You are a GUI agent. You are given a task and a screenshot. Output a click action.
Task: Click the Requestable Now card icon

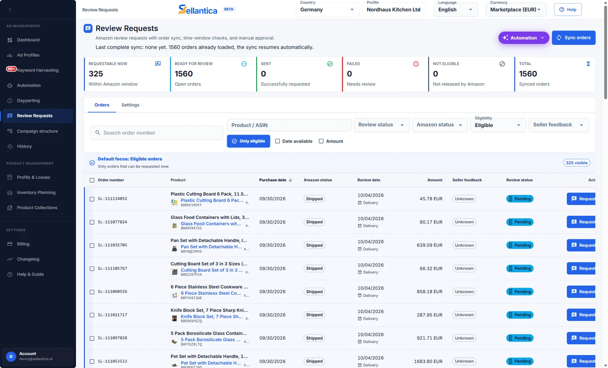coord(158,64)
